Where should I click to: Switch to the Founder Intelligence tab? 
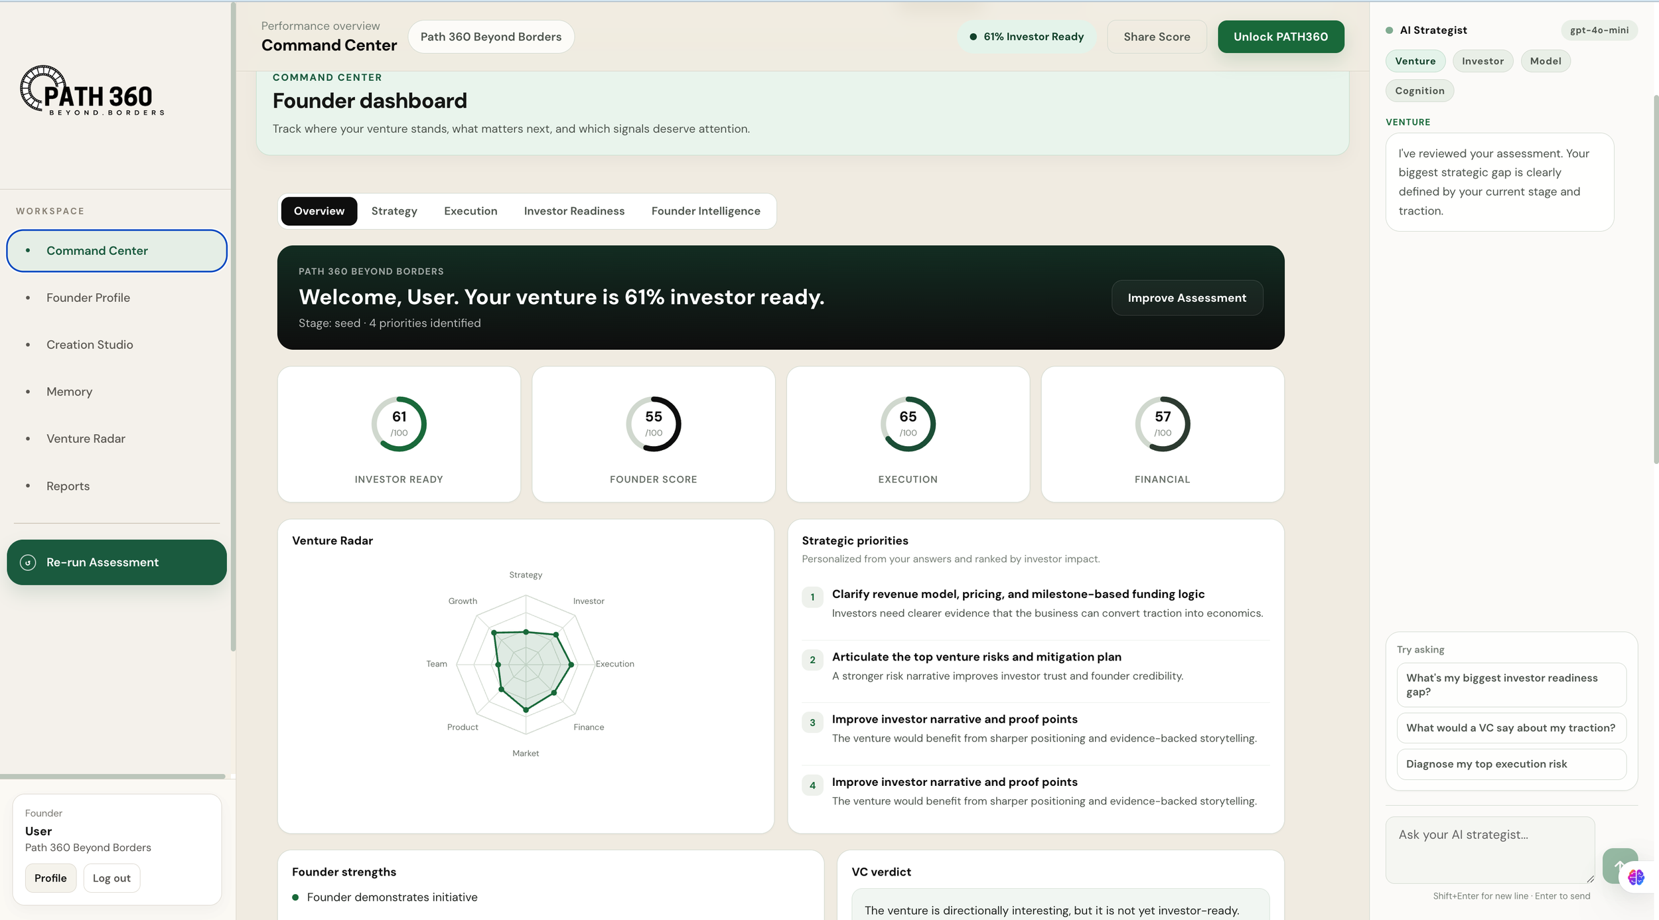705,211
